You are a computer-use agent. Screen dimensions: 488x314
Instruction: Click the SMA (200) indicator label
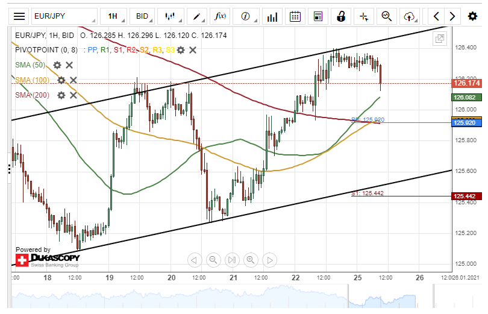(32, 95)
